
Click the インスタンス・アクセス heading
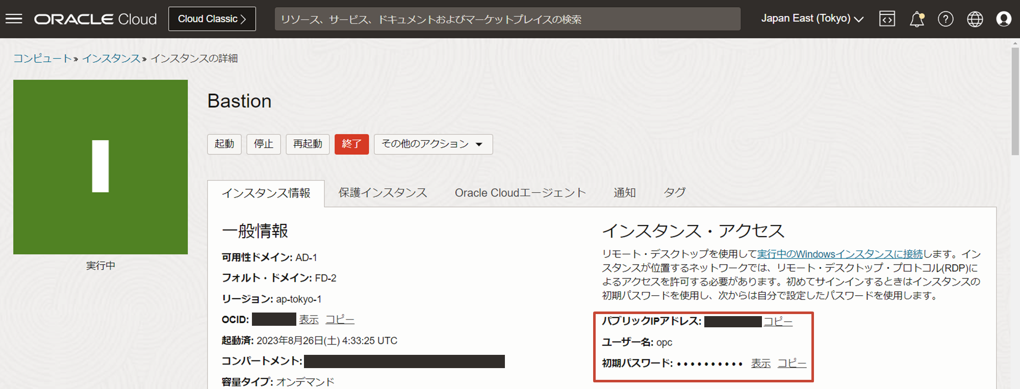(693, 231)
